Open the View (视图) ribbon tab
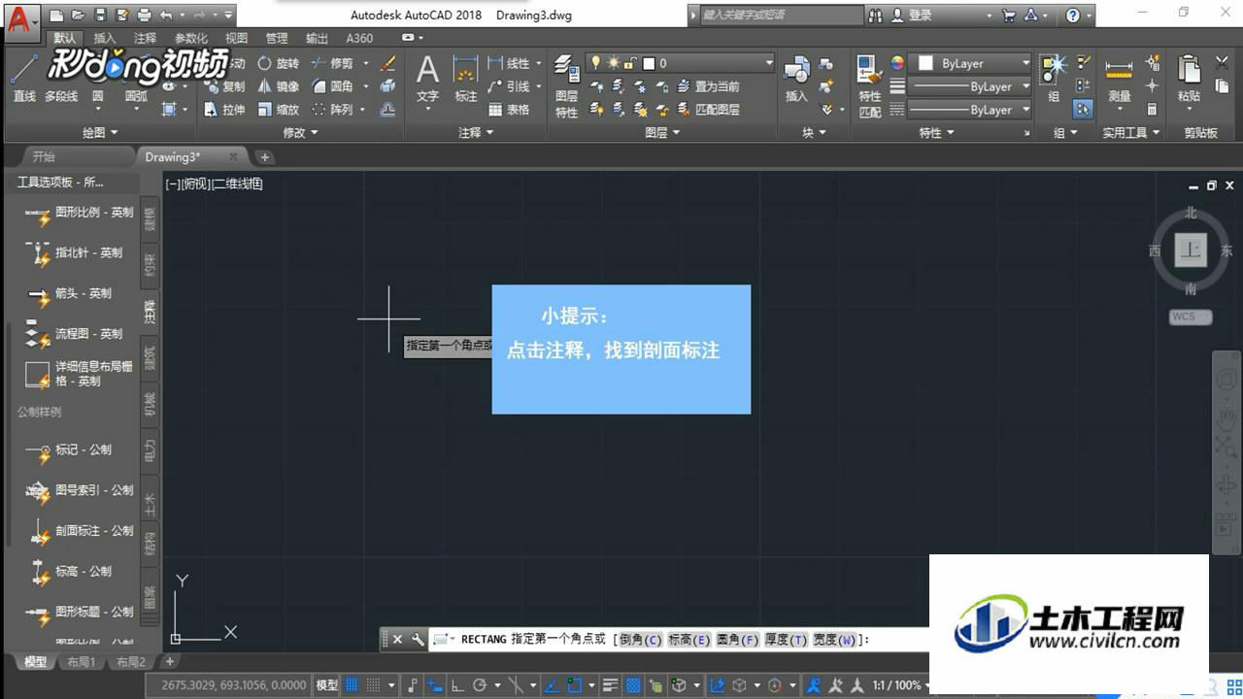Screen dimensions: 1243x699 tap(237, 38)
